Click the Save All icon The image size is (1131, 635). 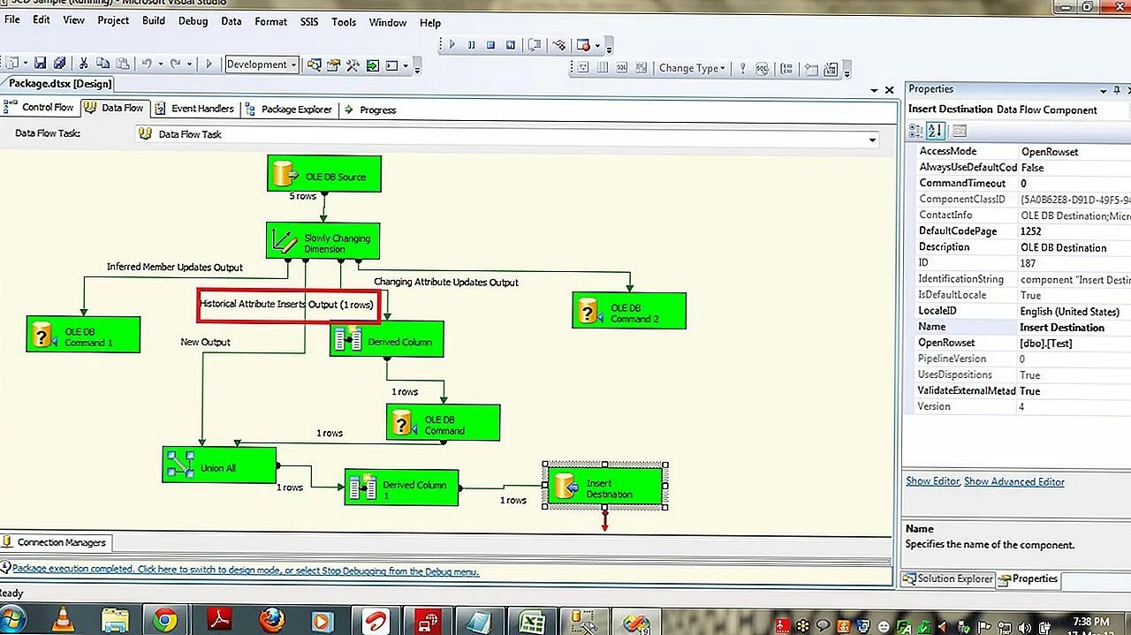coord(59,64)
